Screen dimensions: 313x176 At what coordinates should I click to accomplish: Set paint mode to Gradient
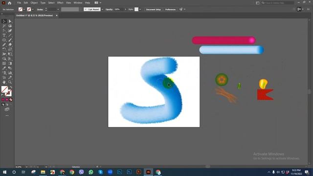pyautogui.click(x=7, y=100)
